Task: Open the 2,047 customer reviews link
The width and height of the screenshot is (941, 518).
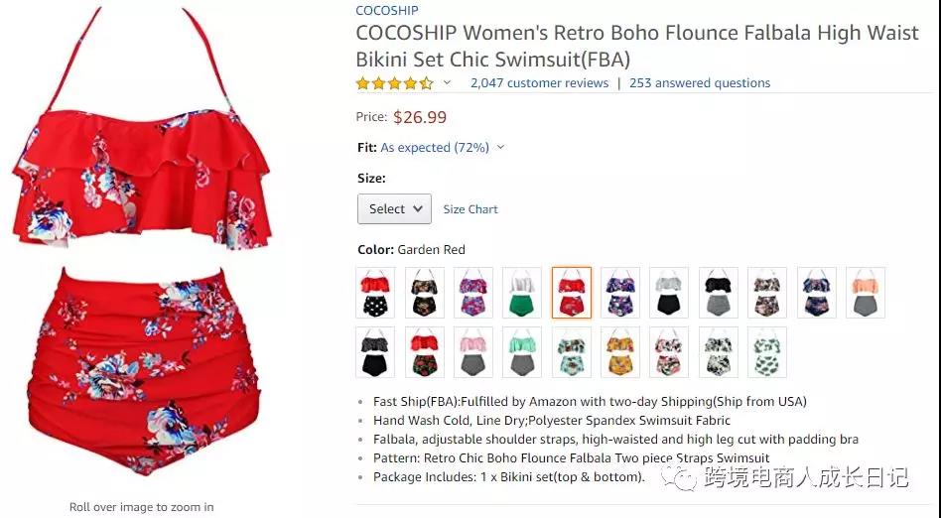Action: (539, 83)
